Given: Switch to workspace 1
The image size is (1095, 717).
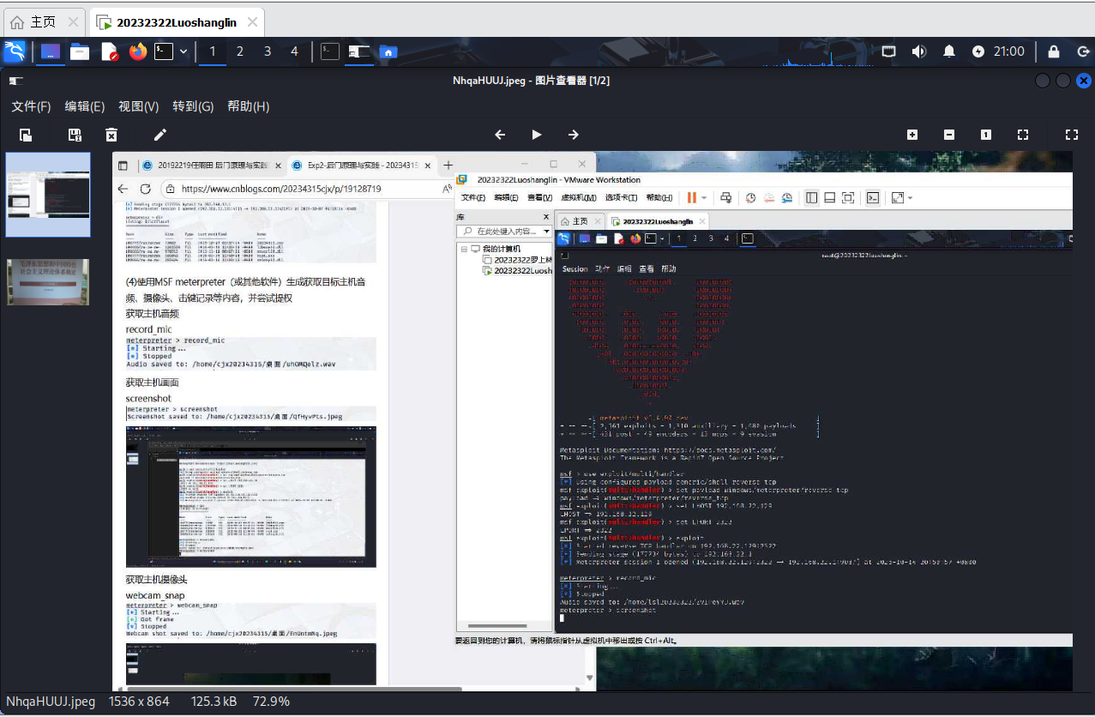Looking at the screenshot, I should click(213, 51).
